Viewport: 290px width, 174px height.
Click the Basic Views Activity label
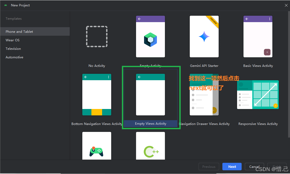click(x=258, y=66)
